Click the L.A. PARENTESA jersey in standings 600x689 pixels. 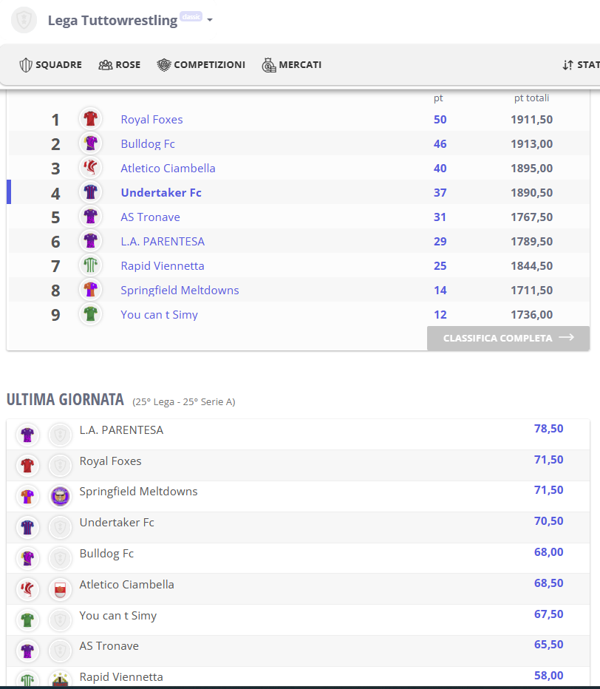click(90, 241)
